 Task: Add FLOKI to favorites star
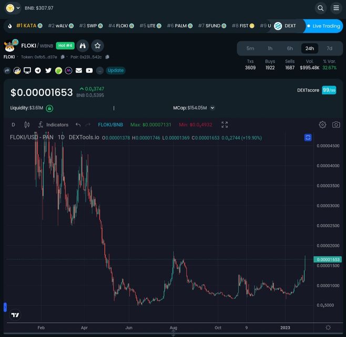pyautogui.click(x=97, y=46)
